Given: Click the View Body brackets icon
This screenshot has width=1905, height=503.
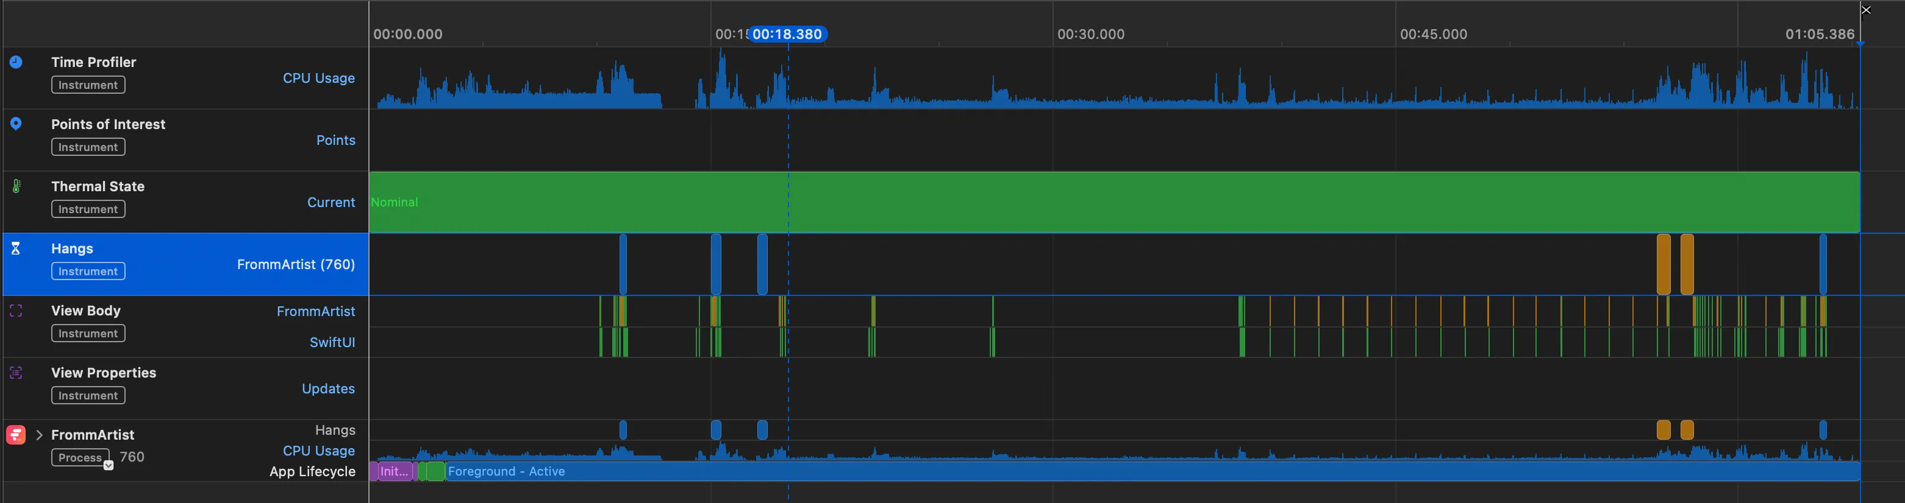Looking at the screenshot, I should click(15, 311).
